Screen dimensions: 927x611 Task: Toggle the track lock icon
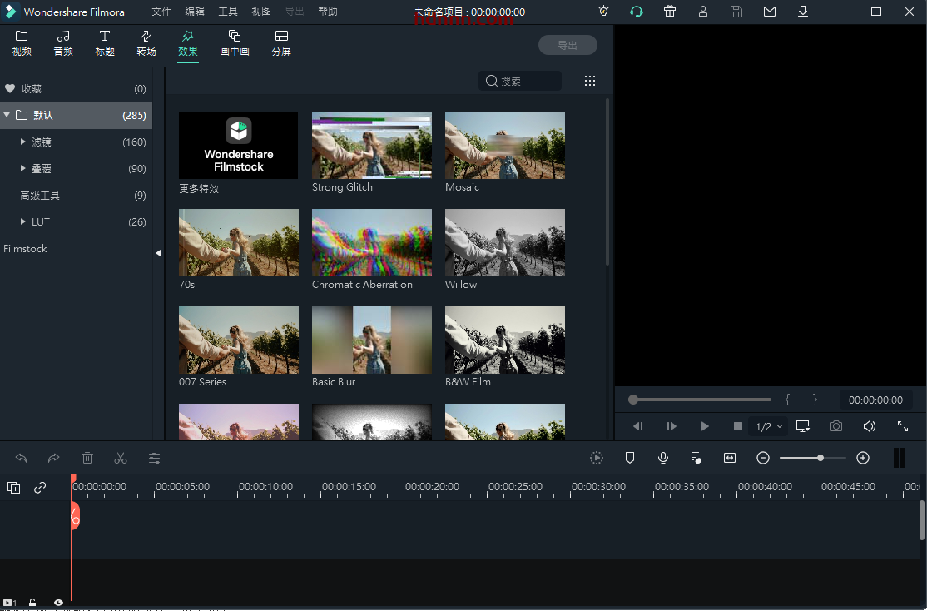32,603
